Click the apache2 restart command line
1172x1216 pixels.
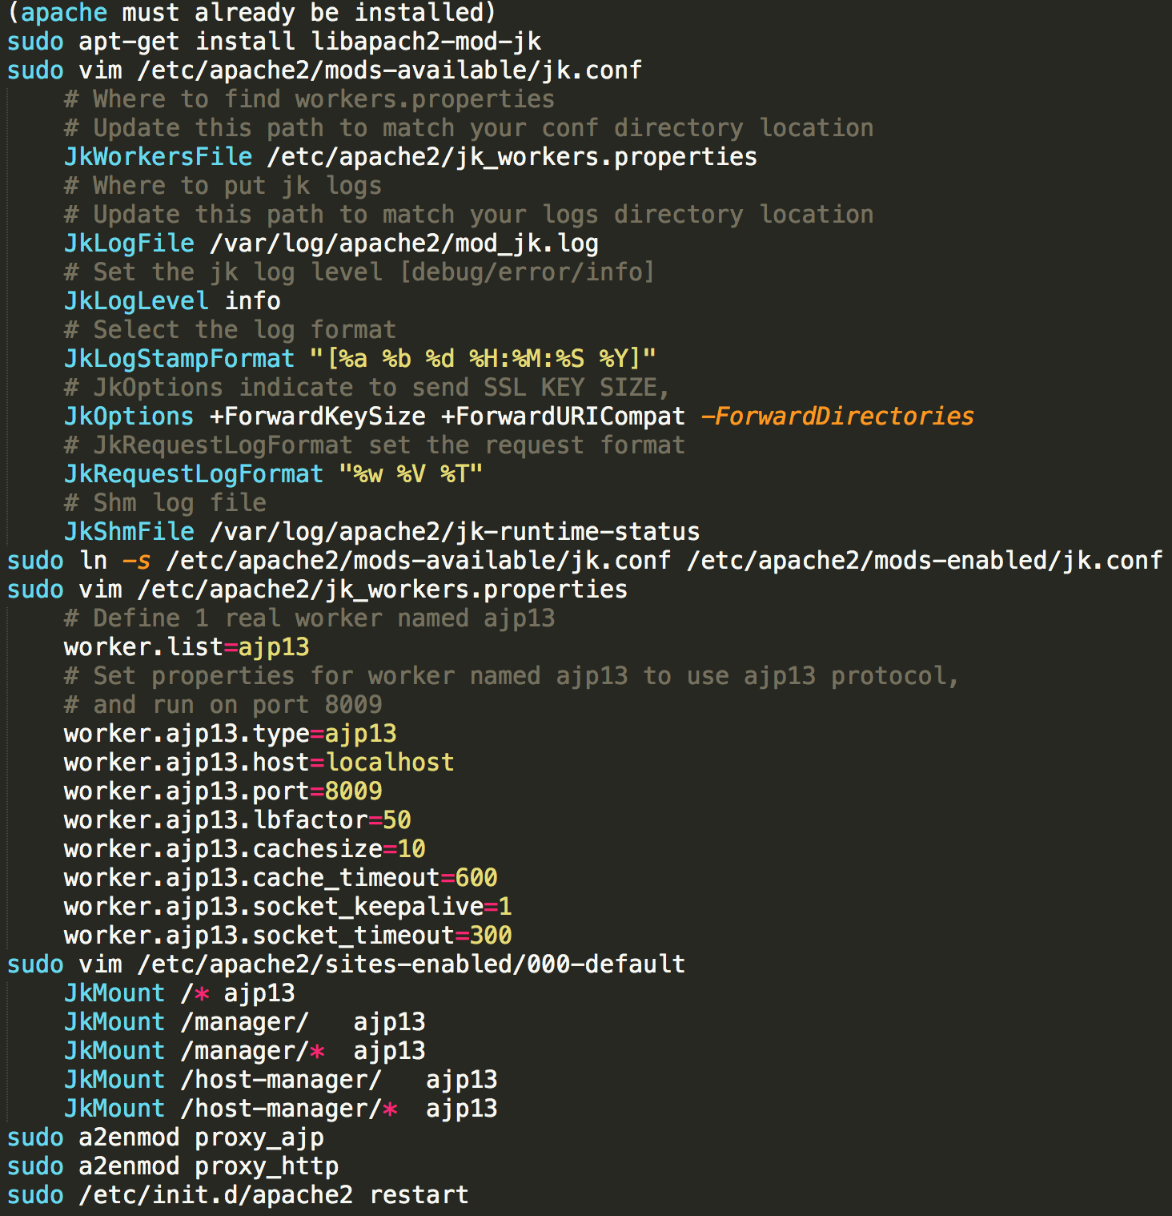[272, 1195]
